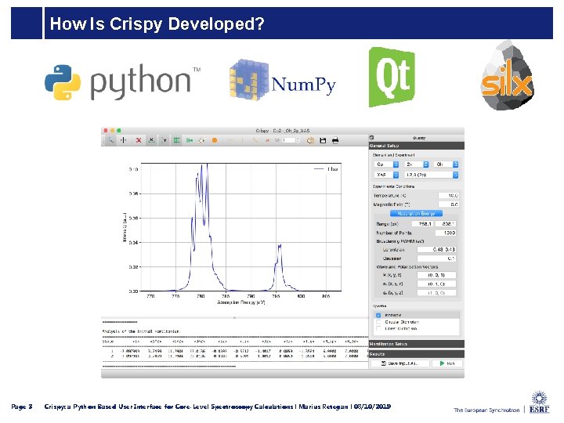Click the Absorption Energy axis label

(241, 302)
